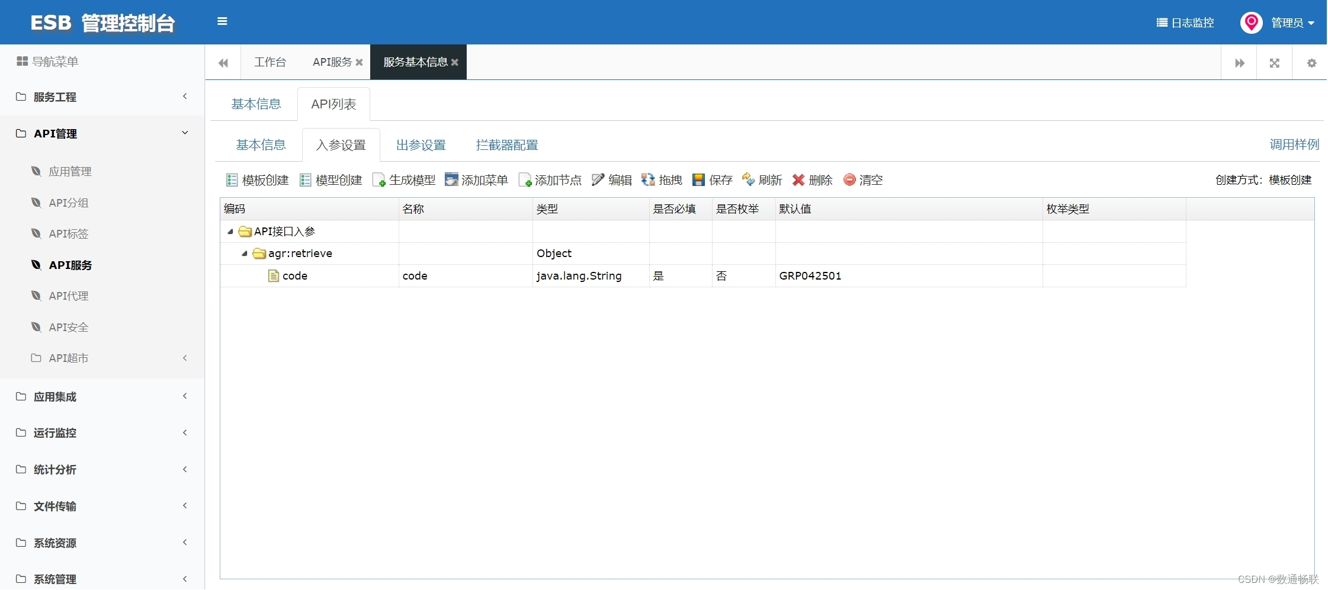Open the inner 基本信息 sub-tab
This screenshot has height=590, width=1328.
click(x=261, y=145)
